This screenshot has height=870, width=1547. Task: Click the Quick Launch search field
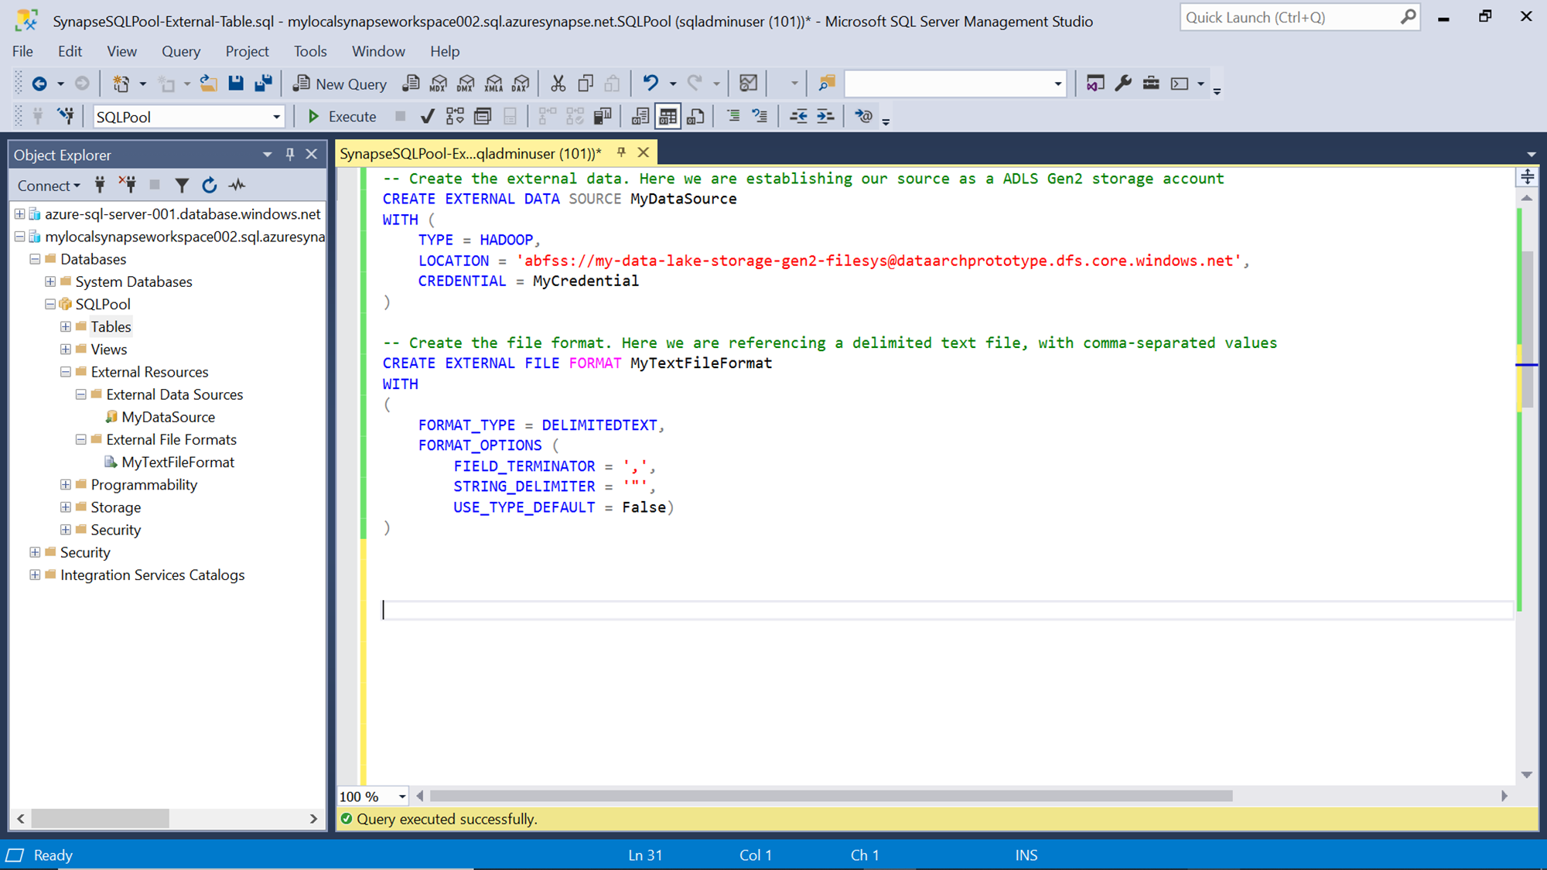point(1290,17)
